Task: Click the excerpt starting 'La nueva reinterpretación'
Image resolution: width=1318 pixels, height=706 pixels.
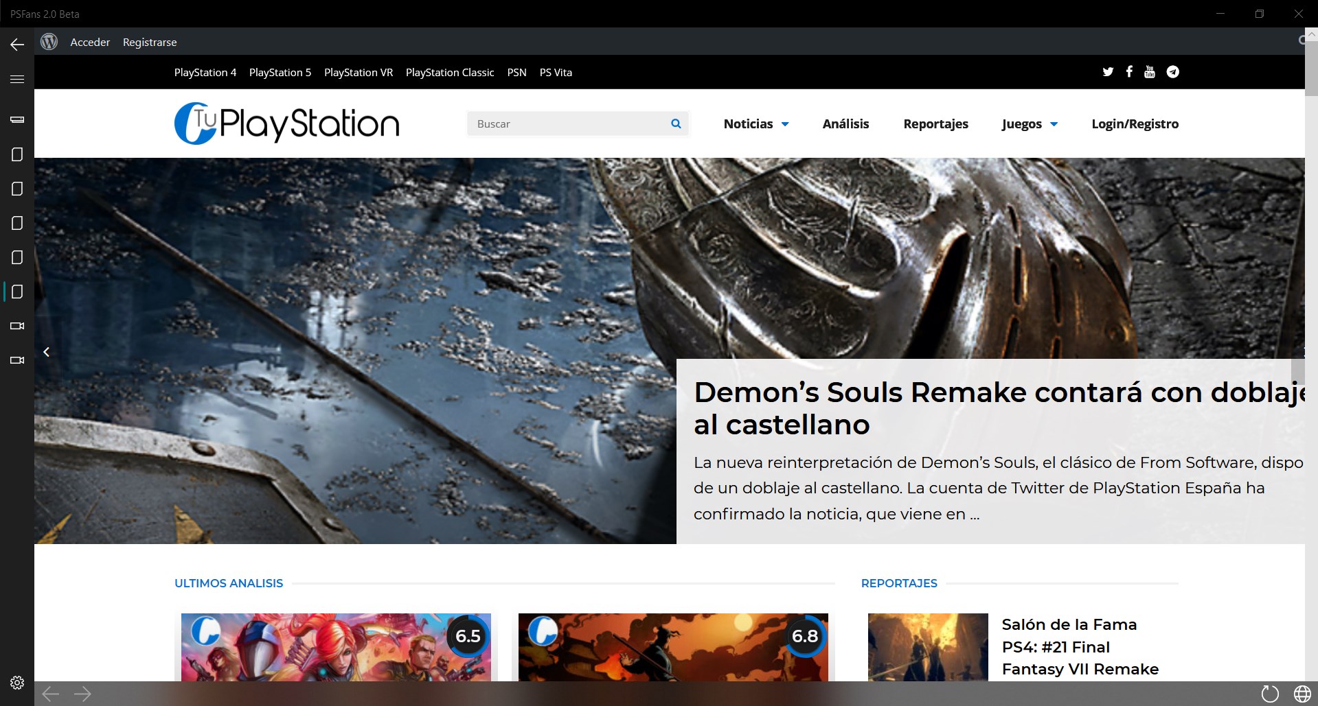Action: pyautogui.click(x=999, y=488)
